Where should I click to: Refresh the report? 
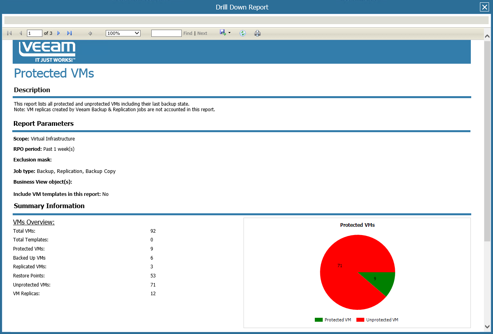point(243,33)
